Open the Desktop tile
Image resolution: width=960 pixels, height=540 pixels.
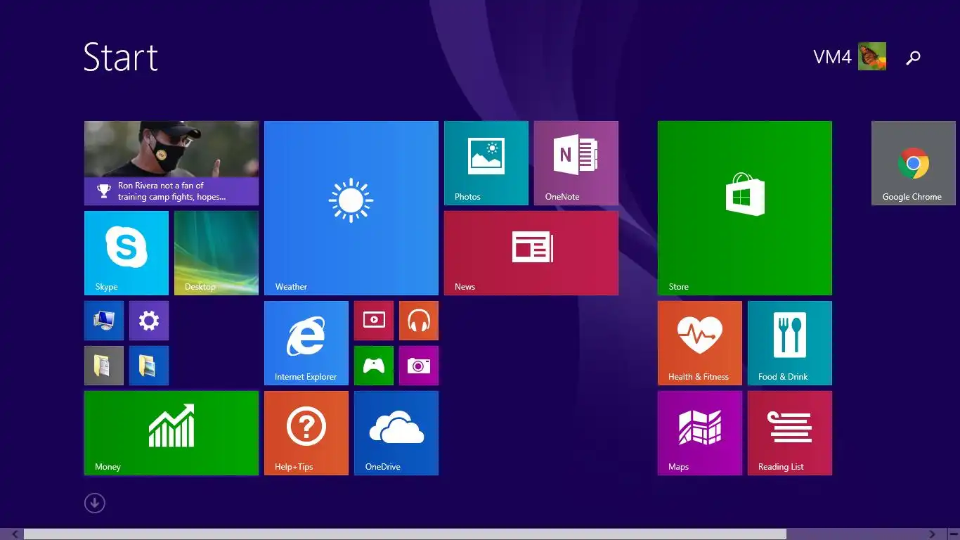[x=216, y=253]
